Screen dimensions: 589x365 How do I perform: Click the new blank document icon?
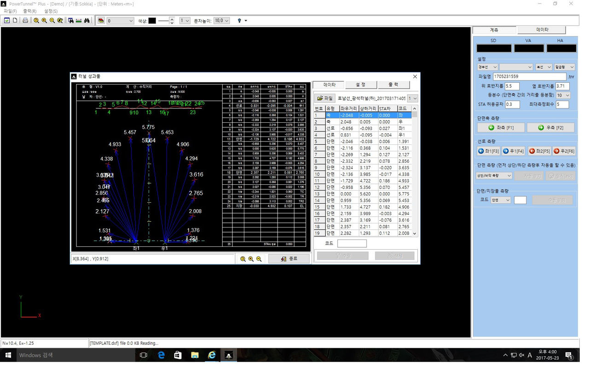[15, 21]
